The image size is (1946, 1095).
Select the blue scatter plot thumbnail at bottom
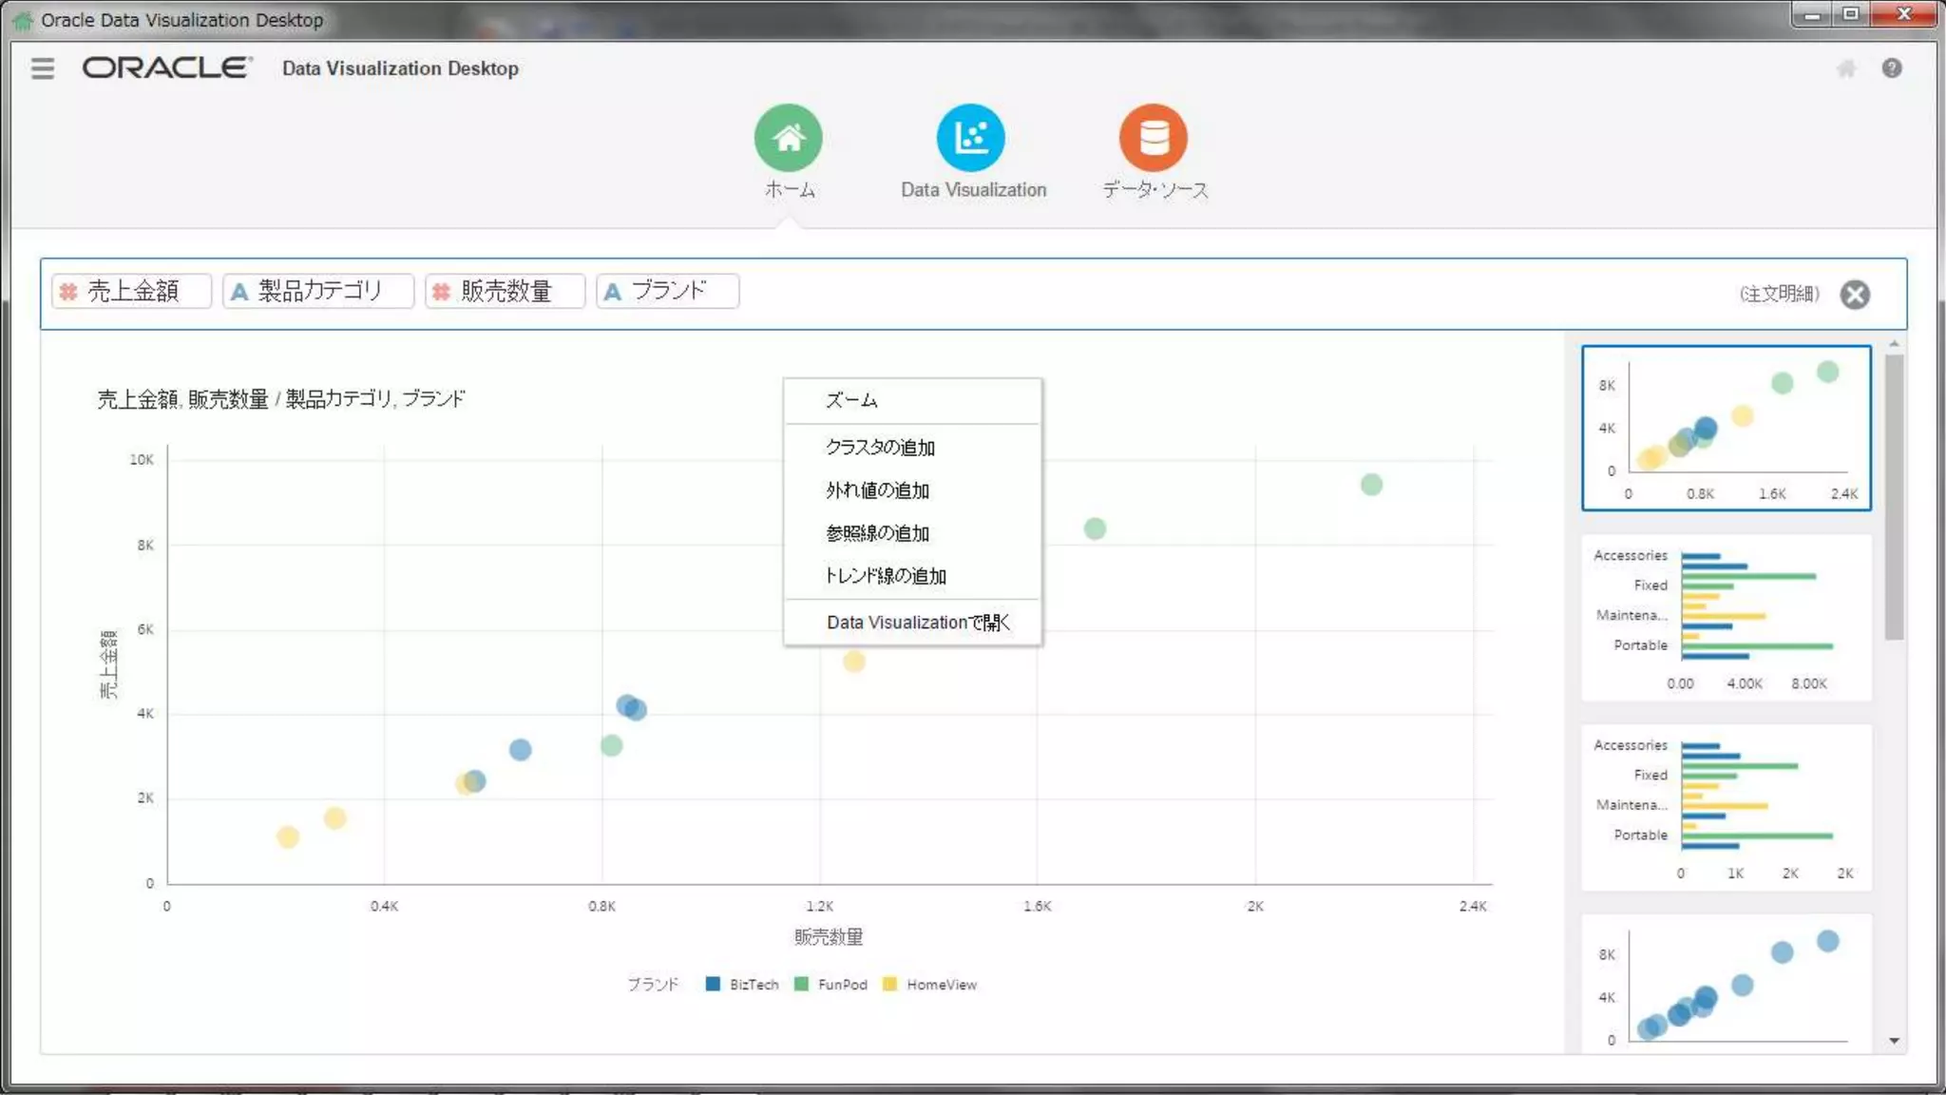coord(1726,984)
